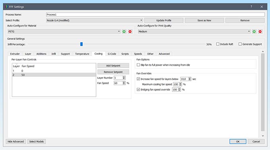The image size is (270, 150).
Task: Click the Update Profile button
Action: (164, 20)
